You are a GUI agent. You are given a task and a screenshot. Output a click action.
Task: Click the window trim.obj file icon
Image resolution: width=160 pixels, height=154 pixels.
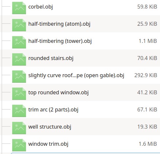19,145
